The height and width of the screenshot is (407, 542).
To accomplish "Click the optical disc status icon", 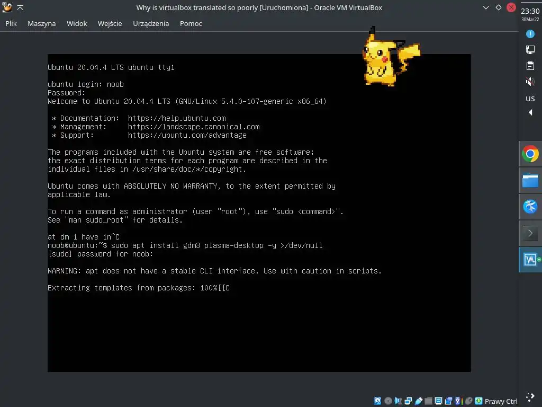I will (388, 401).
